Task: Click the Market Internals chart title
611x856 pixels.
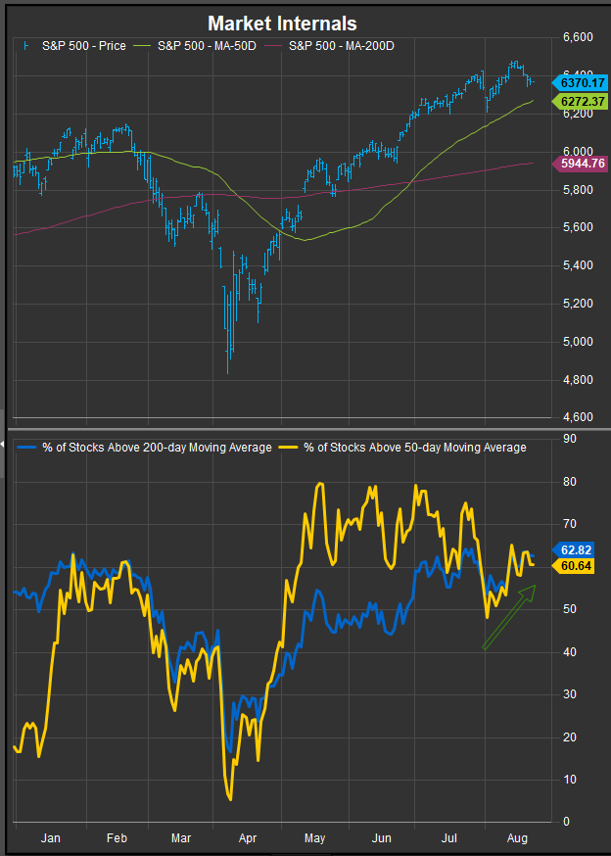Action: click(x=281, y=24)
